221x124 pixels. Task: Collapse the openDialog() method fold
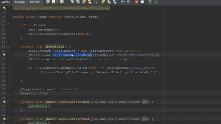[x=9, y=46]
